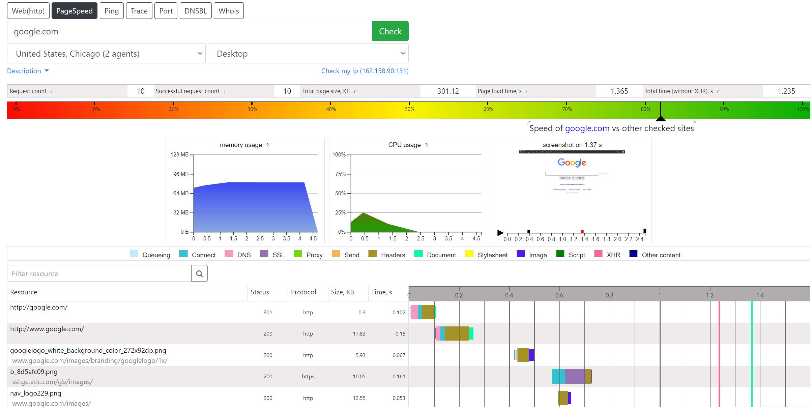Follow the Check my ip link
Image resolution: width=812 pixels, height=407 pixels.
(365, 71)
